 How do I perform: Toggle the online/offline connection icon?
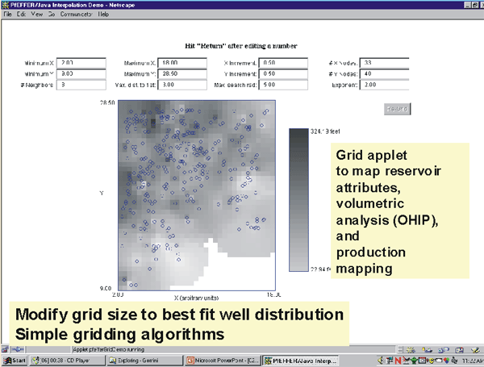[x=18, y=349]
